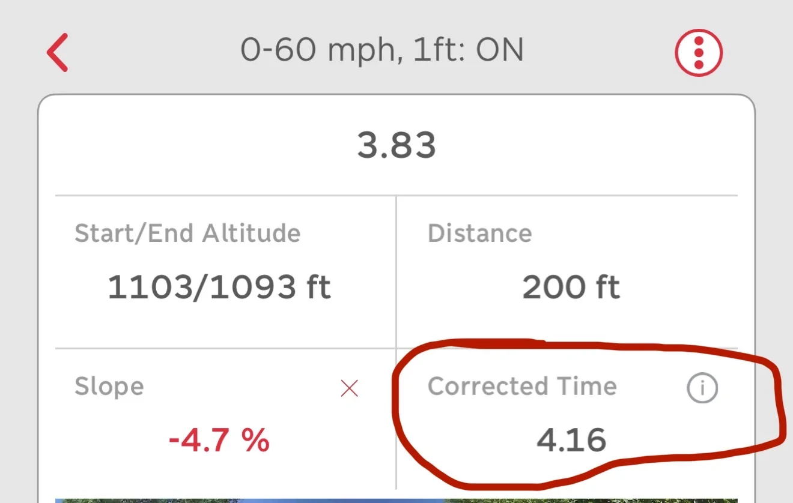793x503 pixels.
Task: Open the video thumbnail below the results card
Action: coord(396,499)
